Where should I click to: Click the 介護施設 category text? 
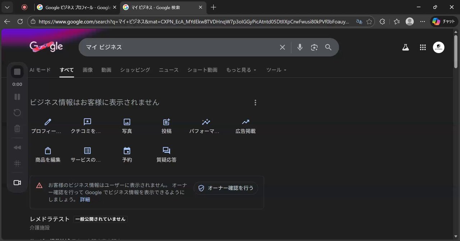tap(40, 228)
